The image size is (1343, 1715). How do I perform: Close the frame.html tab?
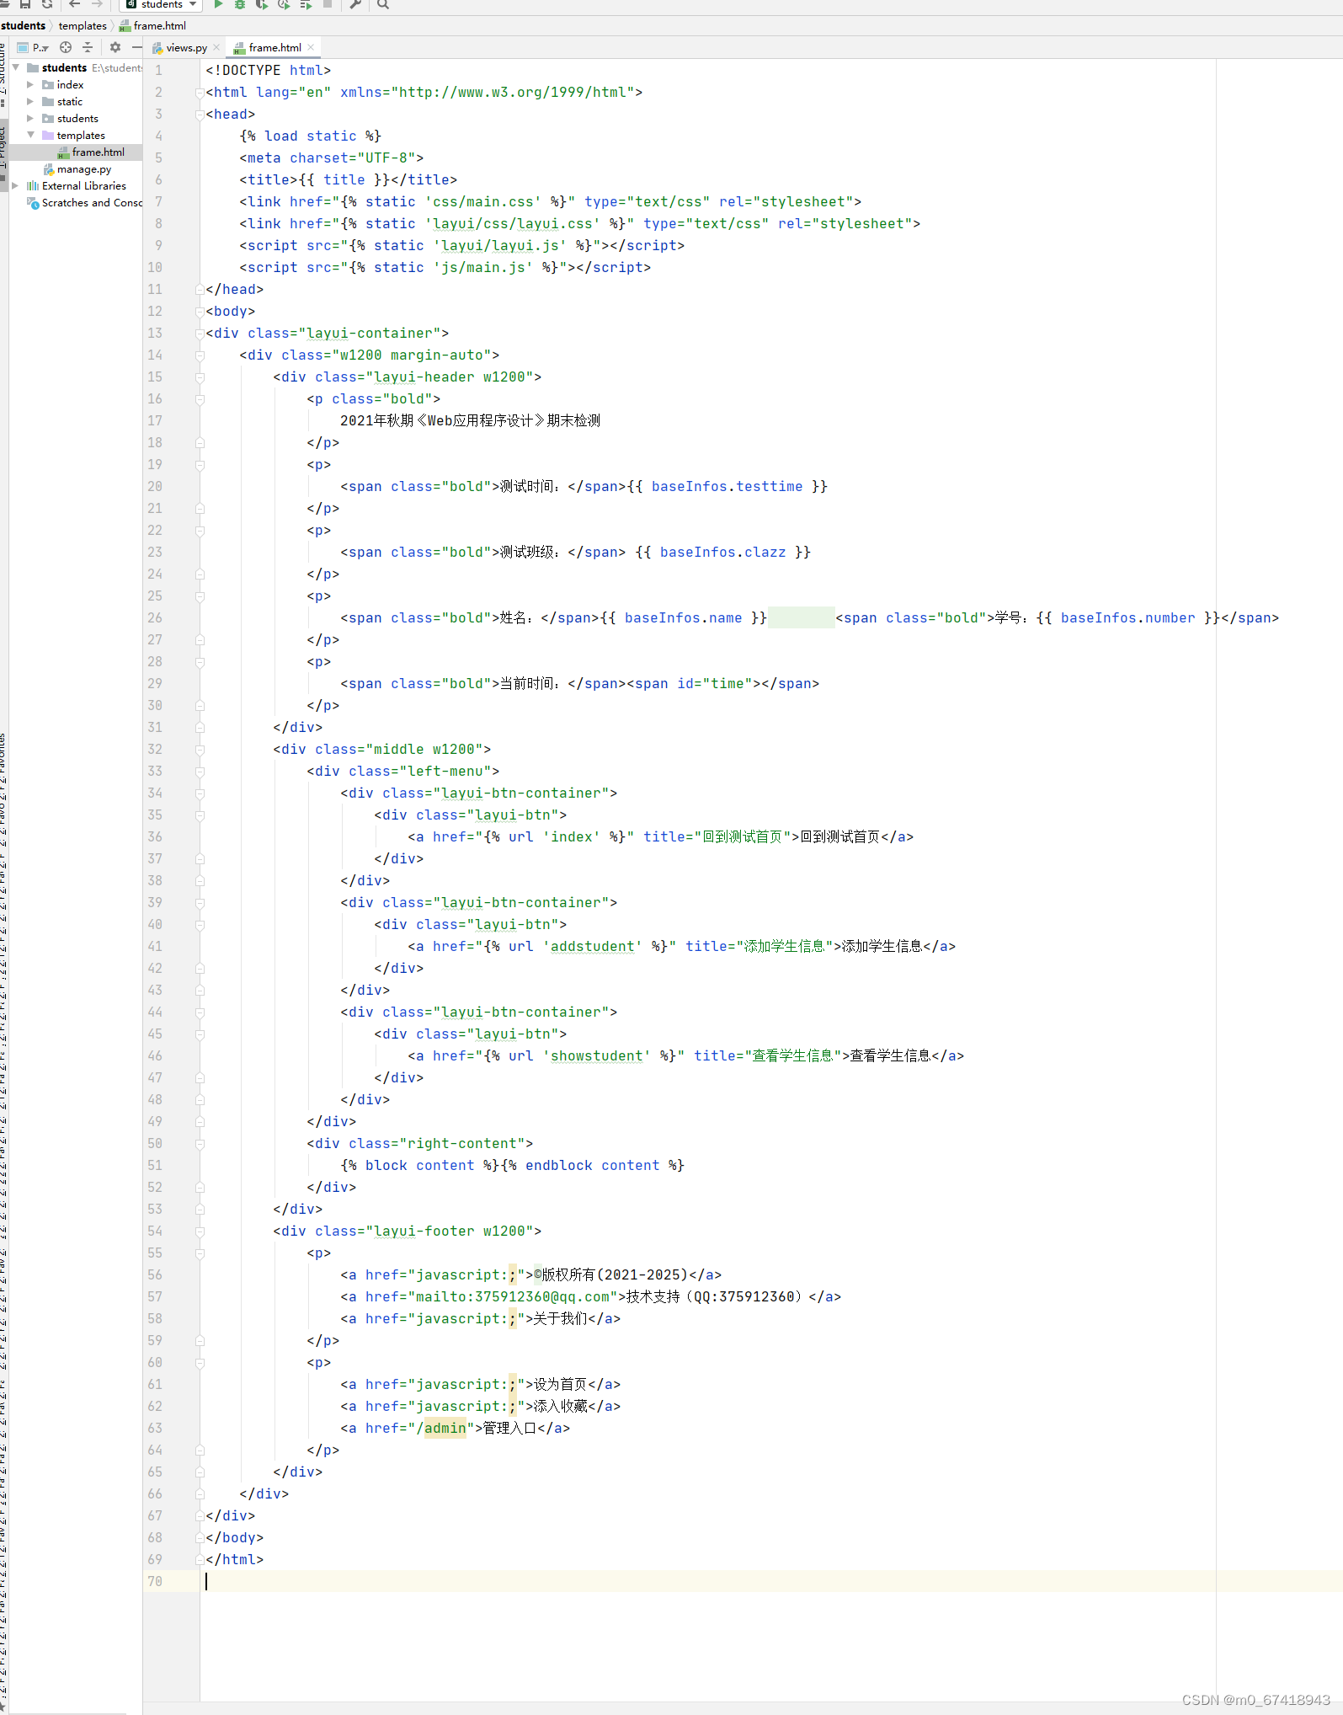pos(311,48)
